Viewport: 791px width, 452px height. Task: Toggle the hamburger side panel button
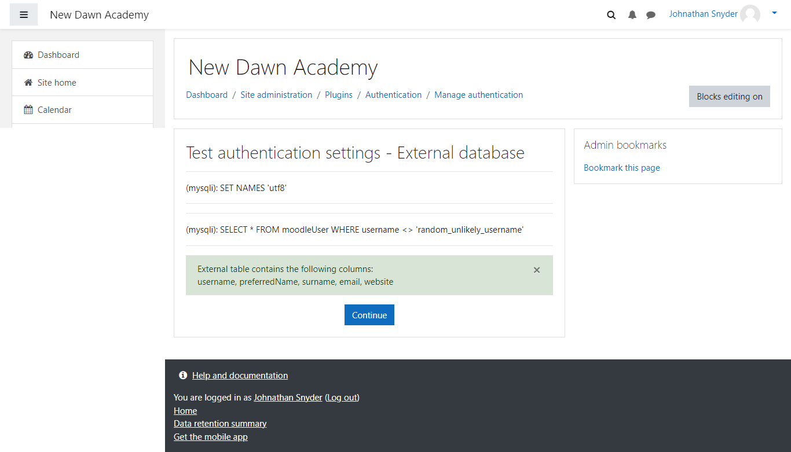point(24,14)
